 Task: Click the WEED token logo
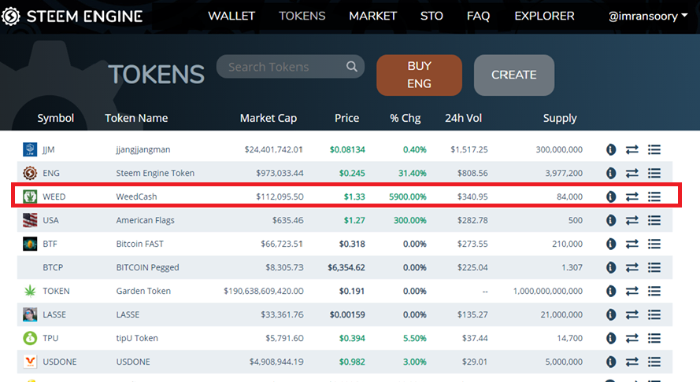[30, 197]
